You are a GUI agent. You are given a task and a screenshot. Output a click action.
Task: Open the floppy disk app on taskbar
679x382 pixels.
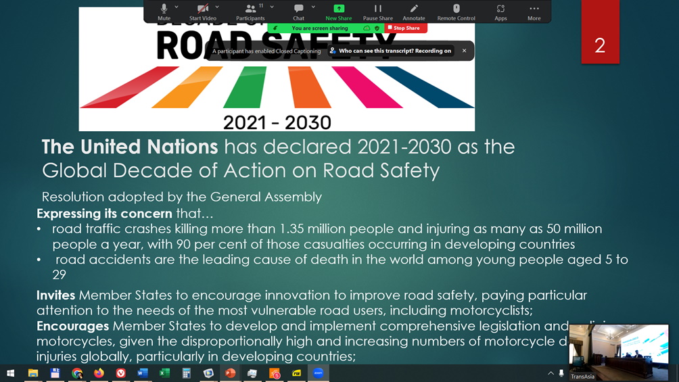(x=55, y=373)
